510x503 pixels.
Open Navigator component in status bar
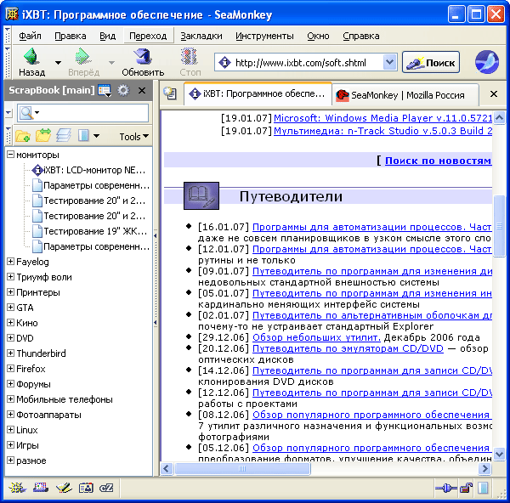[17, 488]
